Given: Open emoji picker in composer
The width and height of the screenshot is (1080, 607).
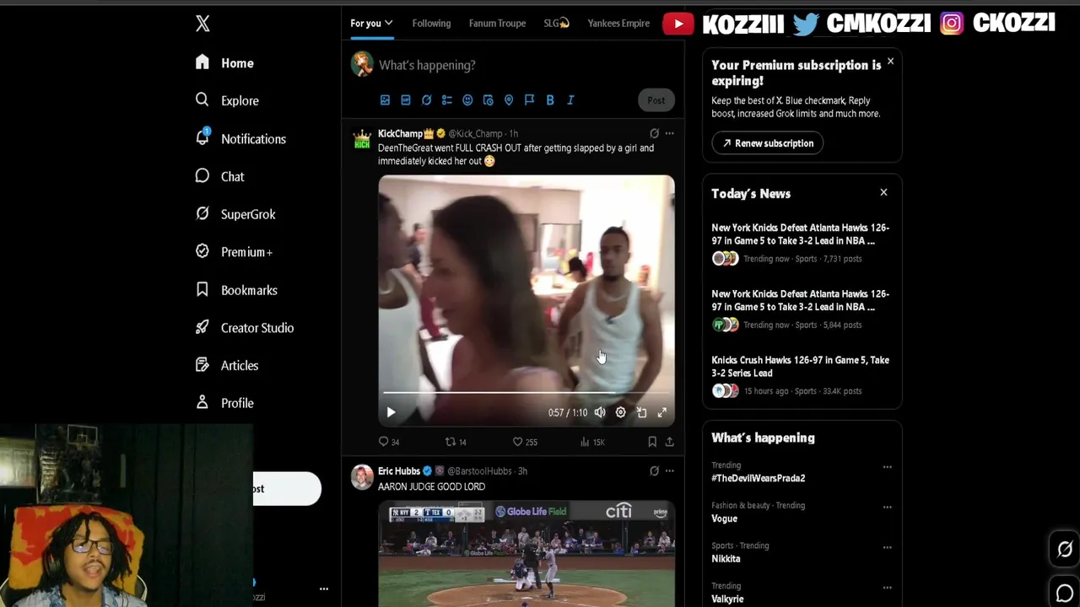Looking at the screenshot, I should [467, 100].
